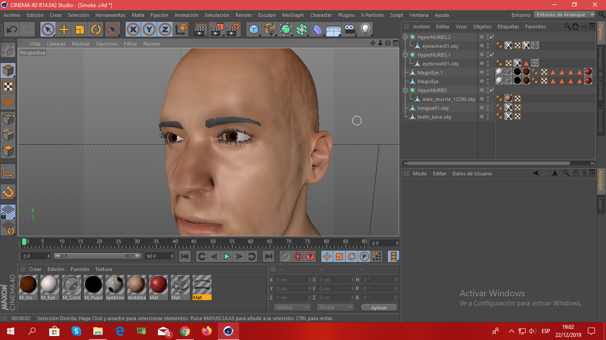
Task: Click the Object Manager search icon
Action: [x=567, y=27]
